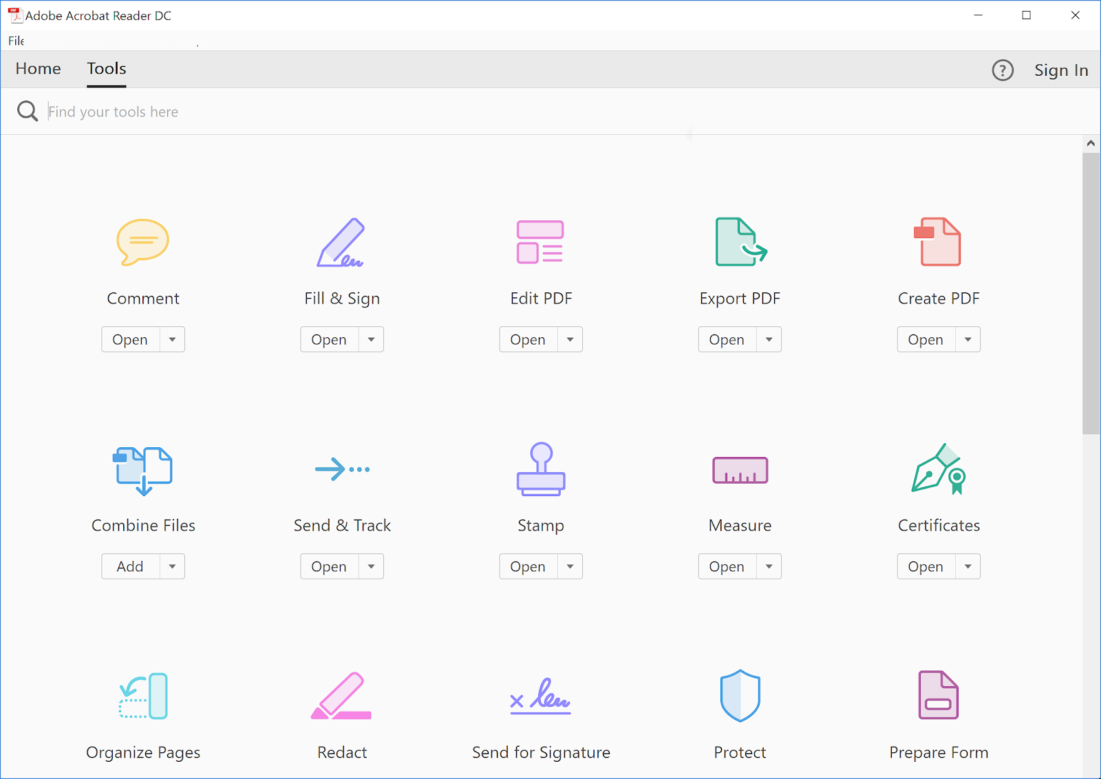1101x779 pixels.
Task: Click the 'Measure' label
Action: click(x=740, y=526)
